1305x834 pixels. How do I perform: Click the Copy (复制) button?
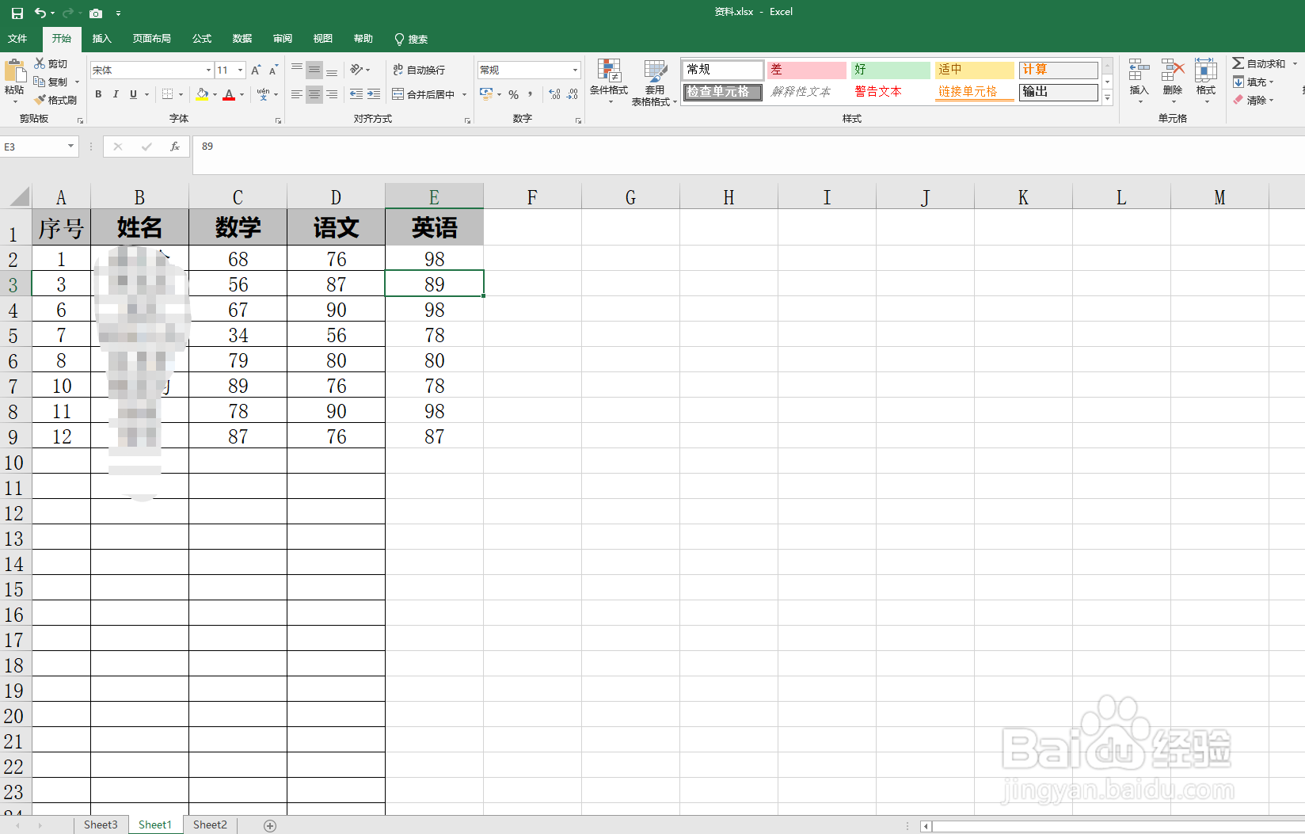pyautogui.click(x=51, y=82)
